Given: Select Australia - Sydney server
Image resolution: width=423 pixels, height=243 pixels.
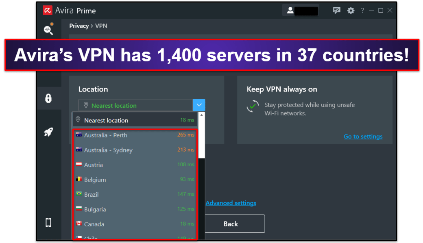Looking at the screenshot, I should pyautogui.click(x=135, y=150).
